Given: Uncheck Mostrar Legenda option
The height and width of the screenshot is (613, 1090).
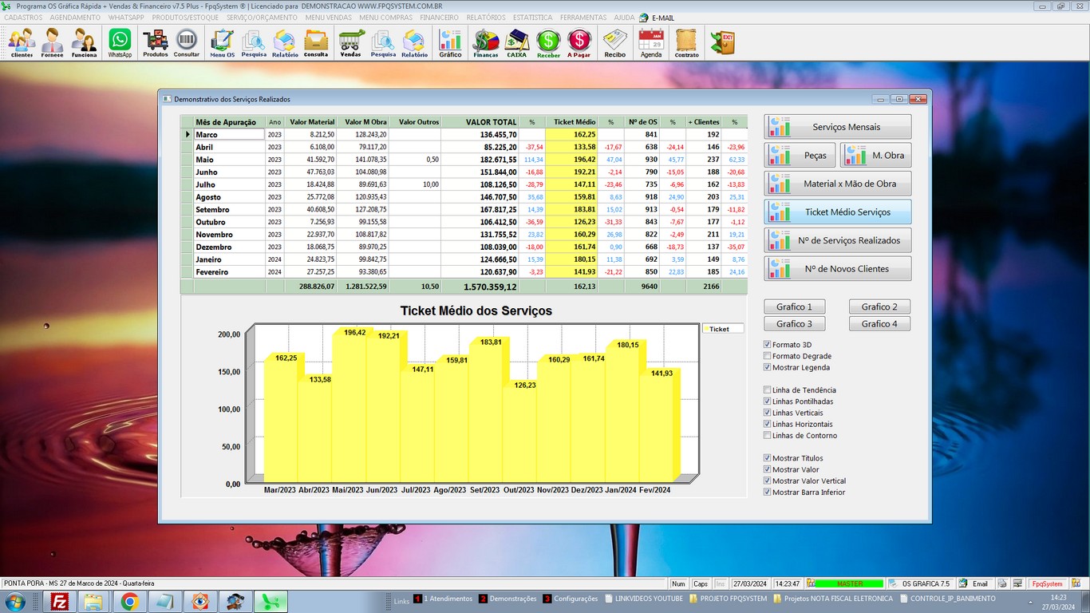Looking at the screenshot, I should [768, 368].
